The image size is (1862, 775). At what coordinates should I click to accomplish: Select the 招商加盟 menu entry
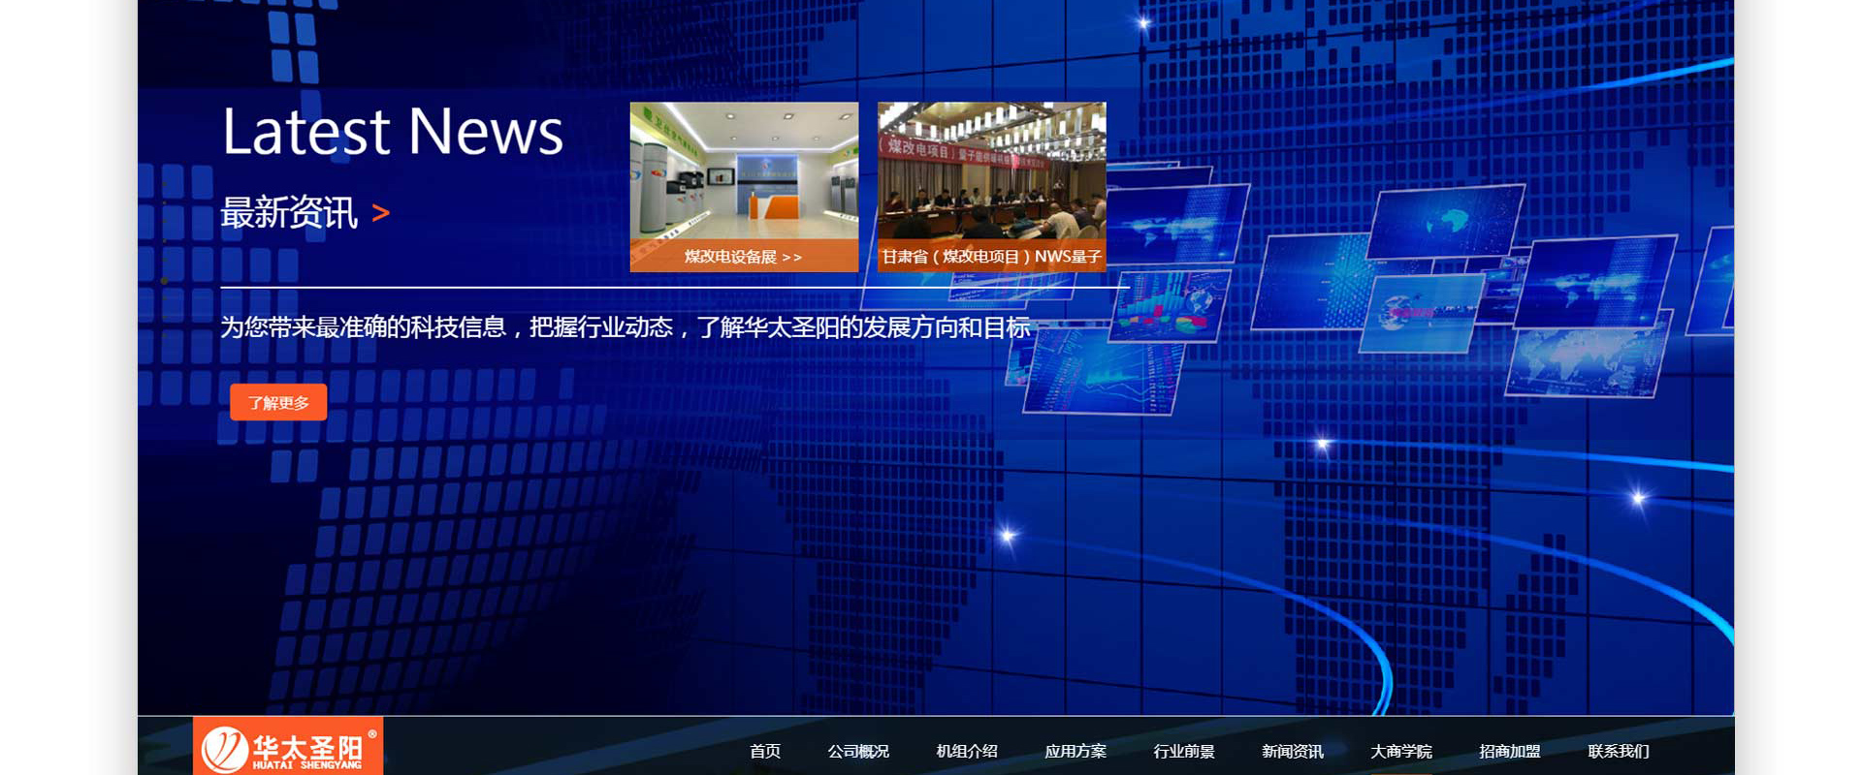coord(1510,751)
